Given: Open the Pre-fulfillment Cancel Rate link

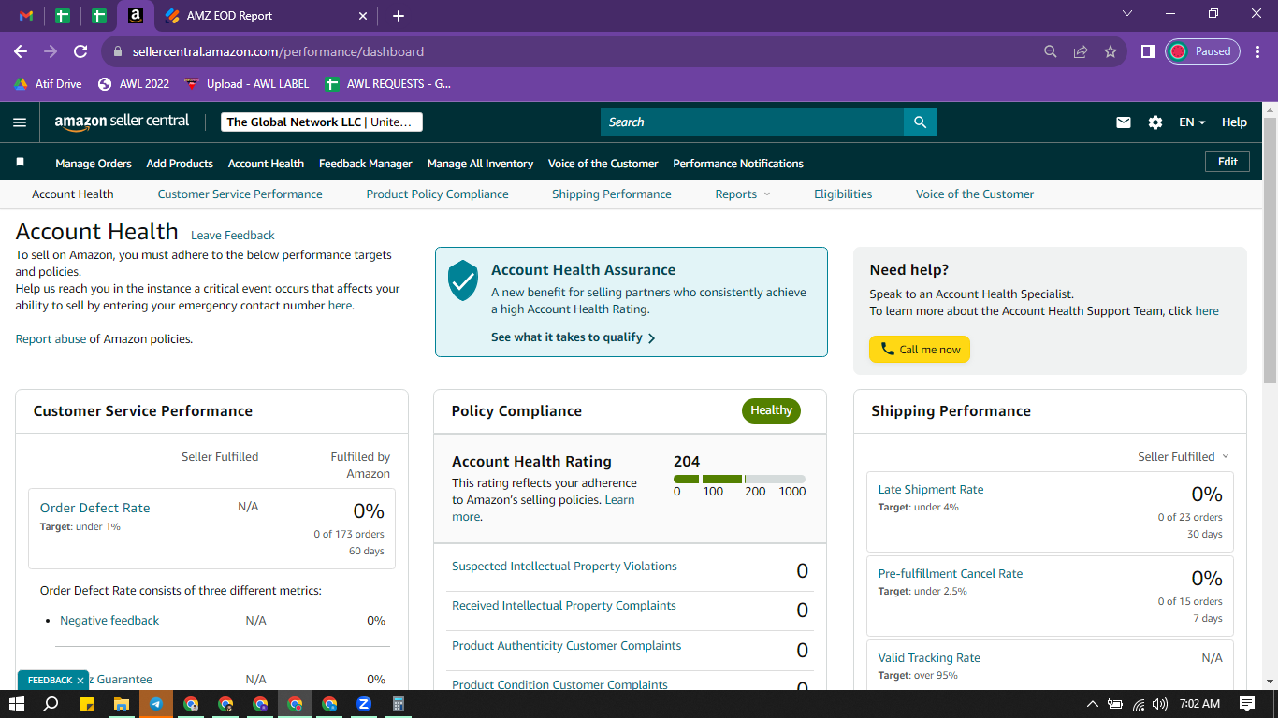Looking at the screenshot, I should click(951, 574).
